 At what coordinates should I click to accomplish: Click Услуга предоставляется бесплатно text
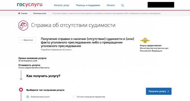34,68
